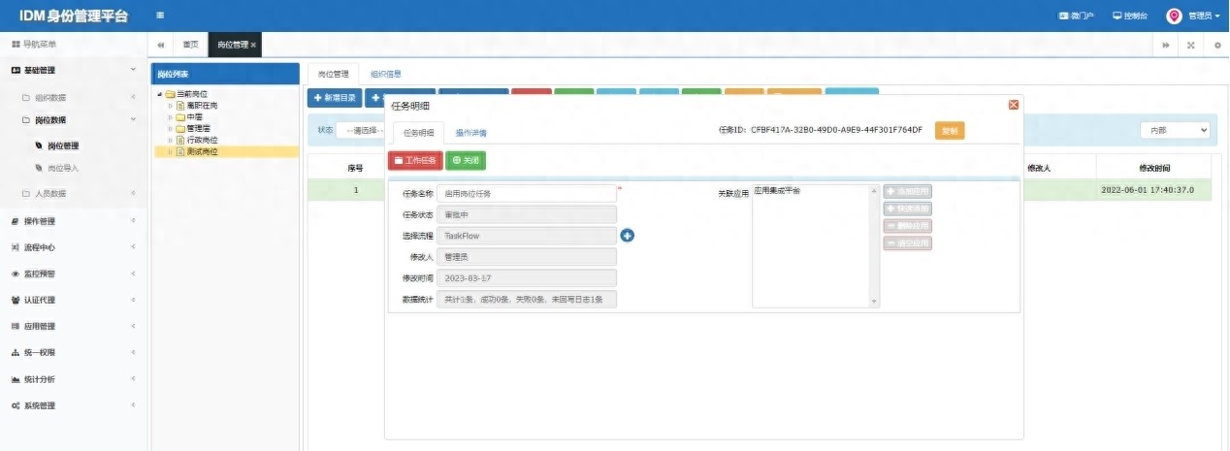
Task: Click the fullscreen expand icon in tab bar
Action: 1190,46
